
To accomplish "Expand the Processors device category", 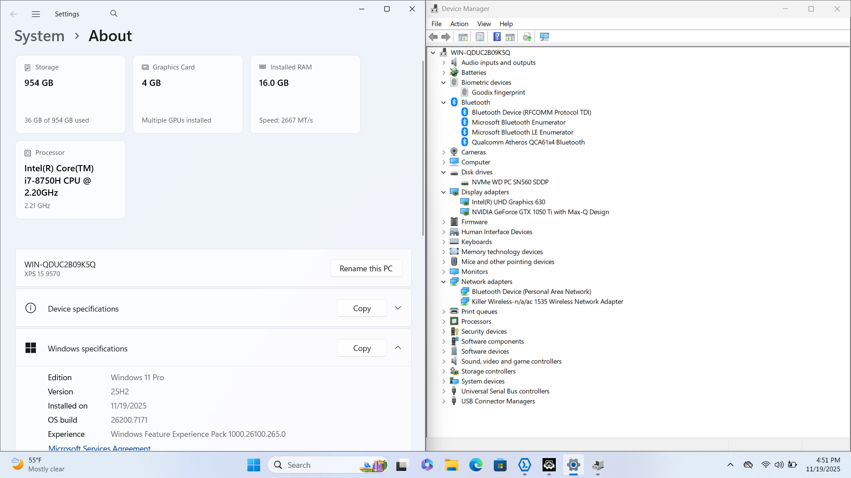I will (444, 322).
